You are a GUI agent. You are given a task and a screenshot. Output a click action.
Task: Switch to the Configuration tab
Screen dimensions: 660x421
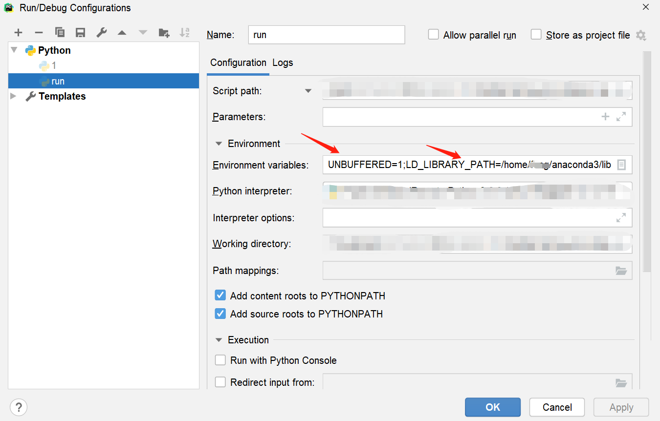pyautogui.click(x=238, y=63)
